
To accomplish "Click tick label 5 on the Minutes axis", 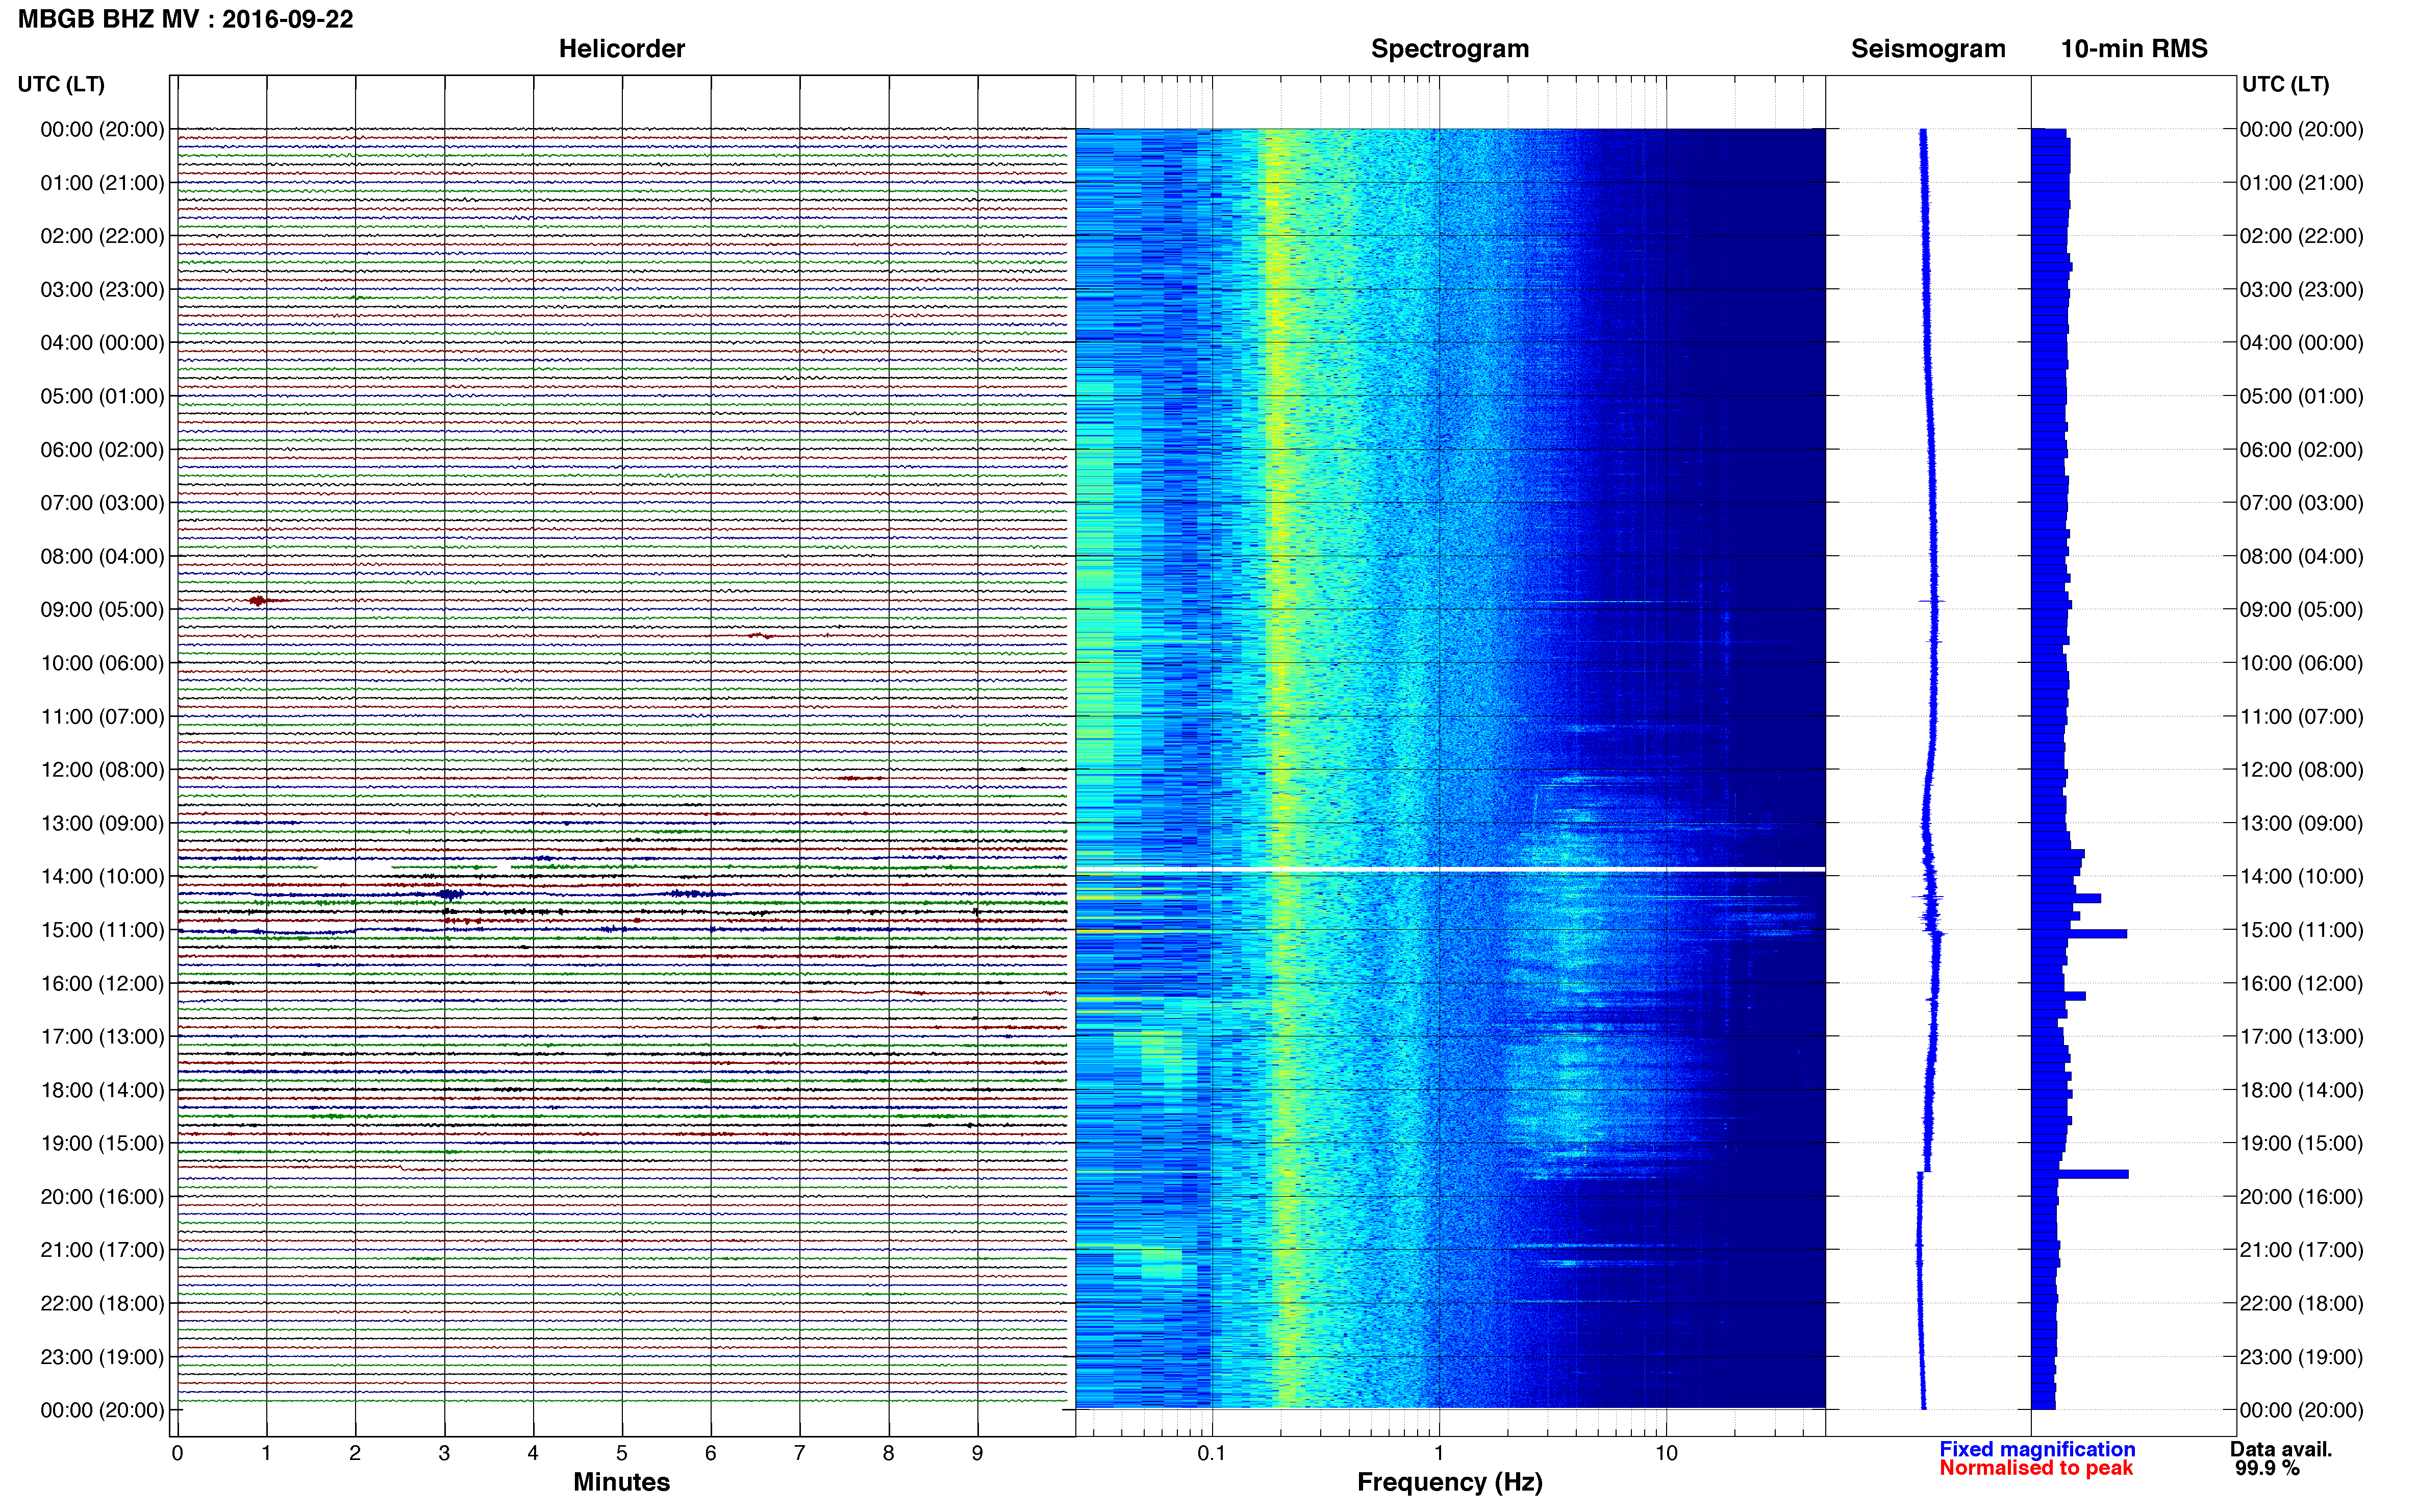I will click(x=622, y=1454).
